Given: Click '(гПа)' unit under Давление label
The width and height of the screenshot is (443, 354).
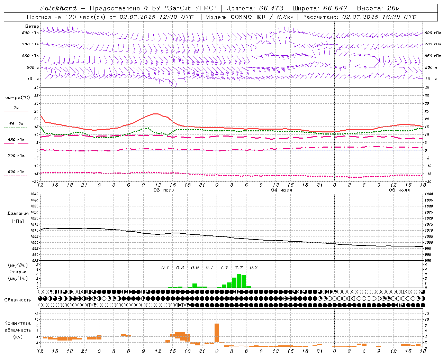Looking at the screenshot, I should [18, 222].
